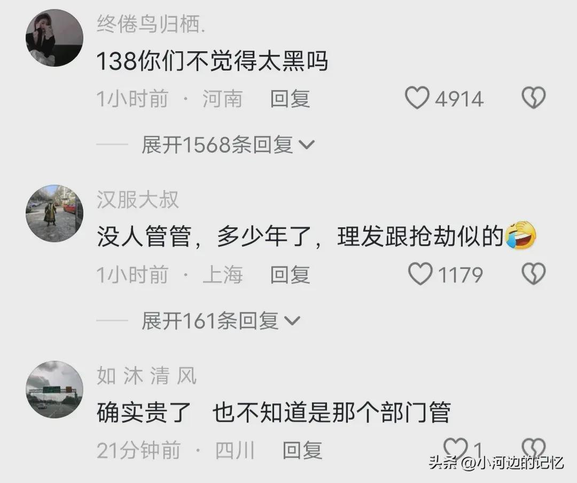Open username 如沐清风
Image resolution: width=577 pixels, height=483 pixels.
tap(147, 376)
